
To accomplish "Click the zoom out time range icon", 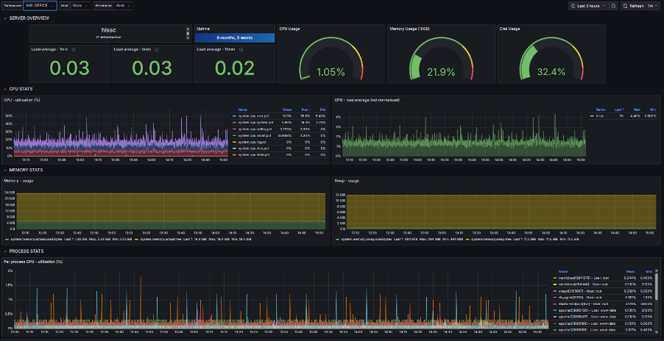I will click(612, 6).
